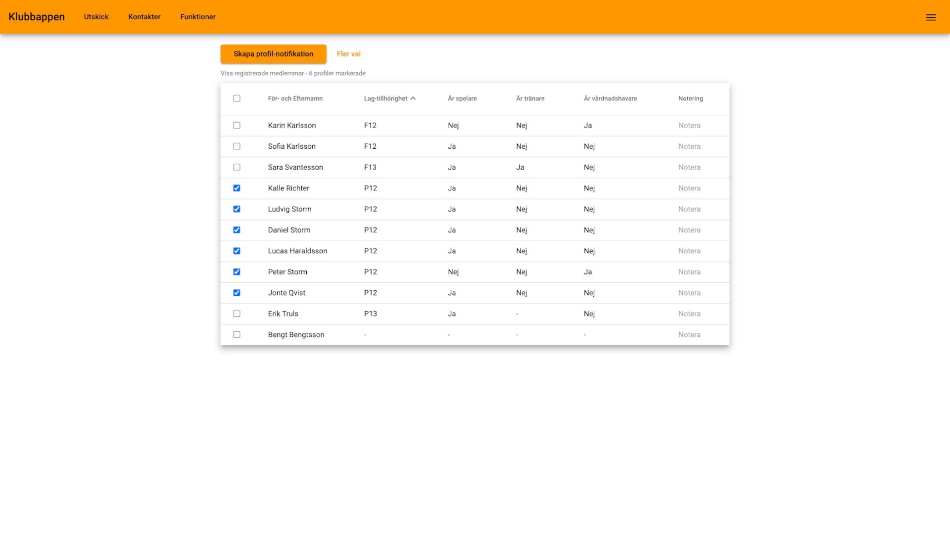
Task: Uncheck the Lucas Haraldsson checkbox
Action: click(x=237, y=251)
